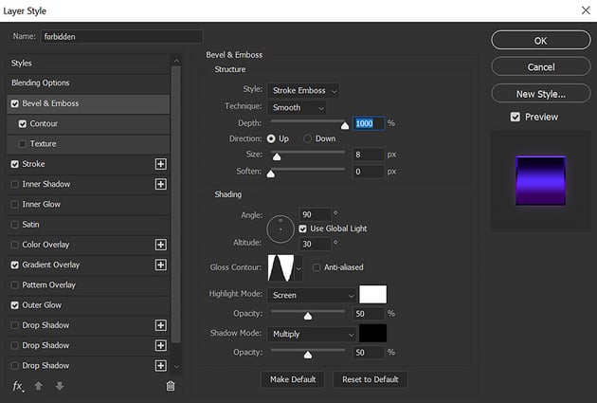
Task: Add another Inner Shadow with plus icon
Action: 160,184
